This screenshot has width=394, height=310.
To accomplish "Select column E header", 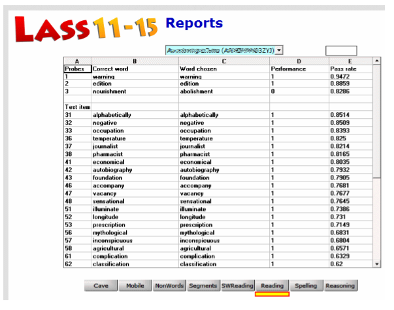I will pos(350,61).
